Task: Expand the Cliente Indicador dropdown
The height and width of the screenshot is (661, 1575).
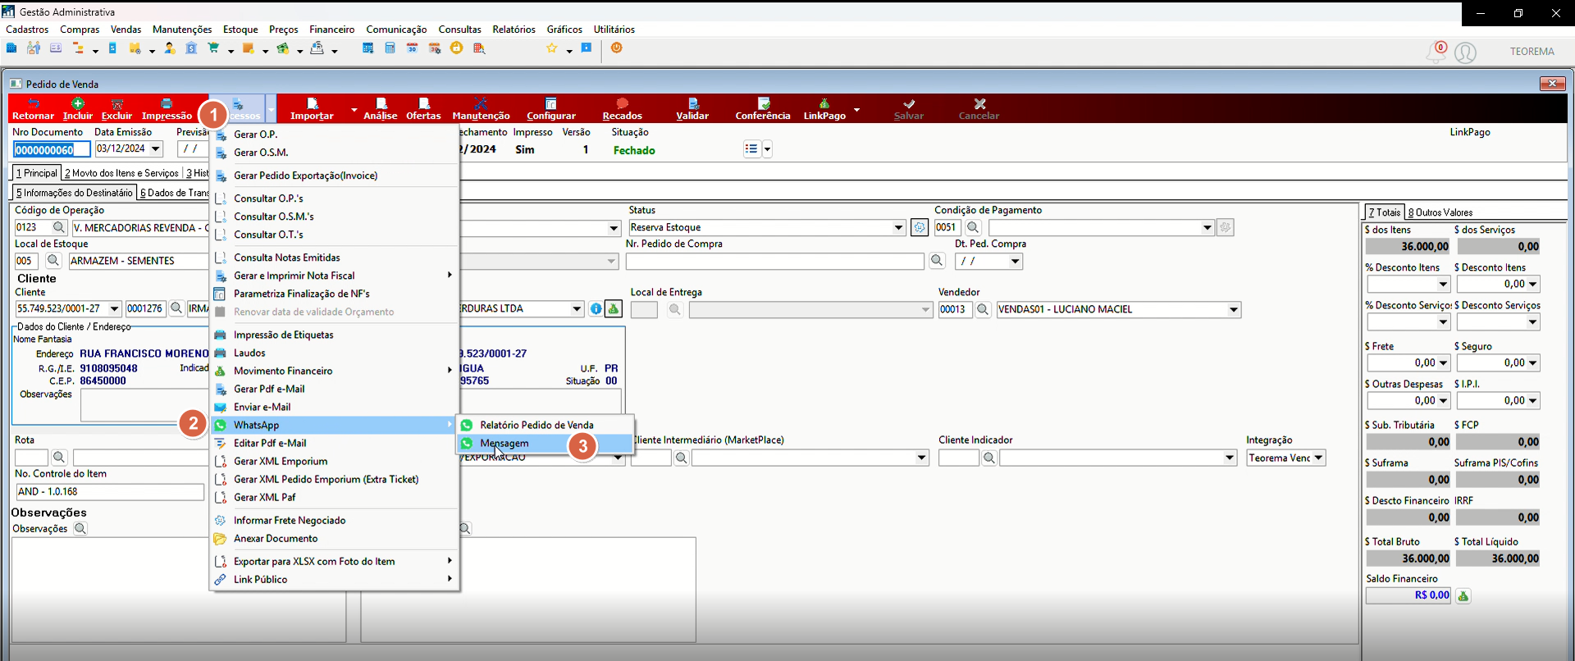Action: [x=1230, y=458]
